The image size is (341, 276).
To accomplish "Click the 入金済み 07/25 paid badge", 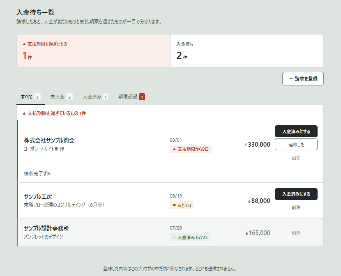I will pyautogui.click(x=190, y=237).
